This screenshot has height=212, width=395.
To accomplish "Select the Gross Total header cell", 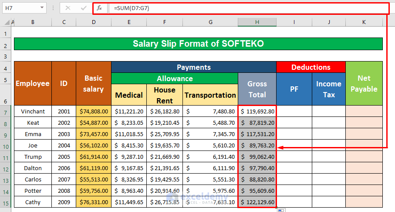I will pyautogui.click(x=257, y=89).
